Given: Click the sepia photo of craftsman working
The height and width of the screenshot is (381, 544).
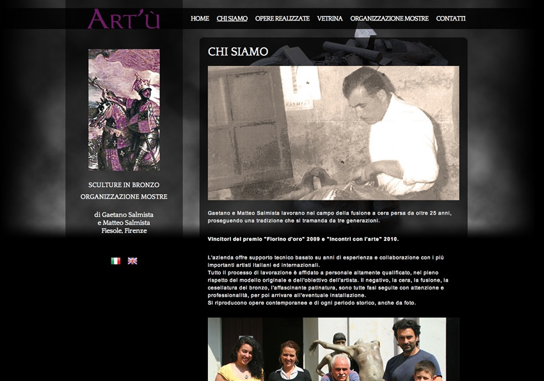Looking at the screenshot, I should coord(333,133).
